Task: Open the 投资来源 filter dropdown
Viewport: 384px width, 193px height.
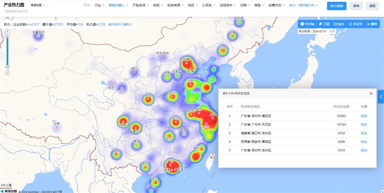Action: coord(175,5)
